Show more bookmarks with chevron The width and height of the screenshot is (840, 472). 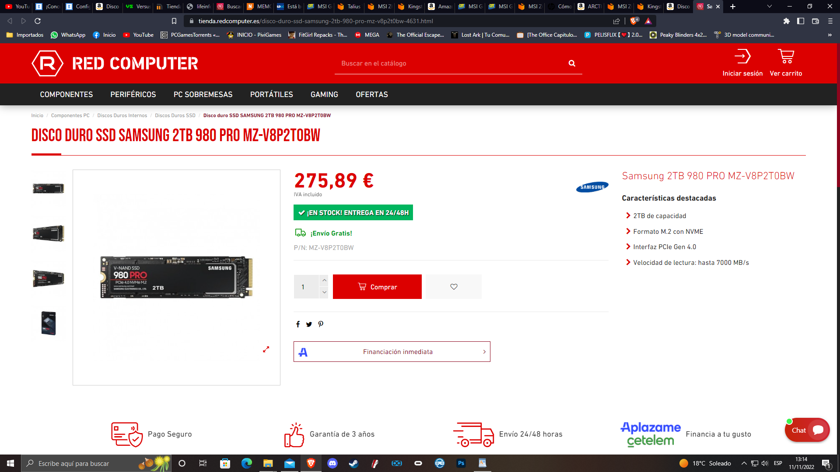829,35
